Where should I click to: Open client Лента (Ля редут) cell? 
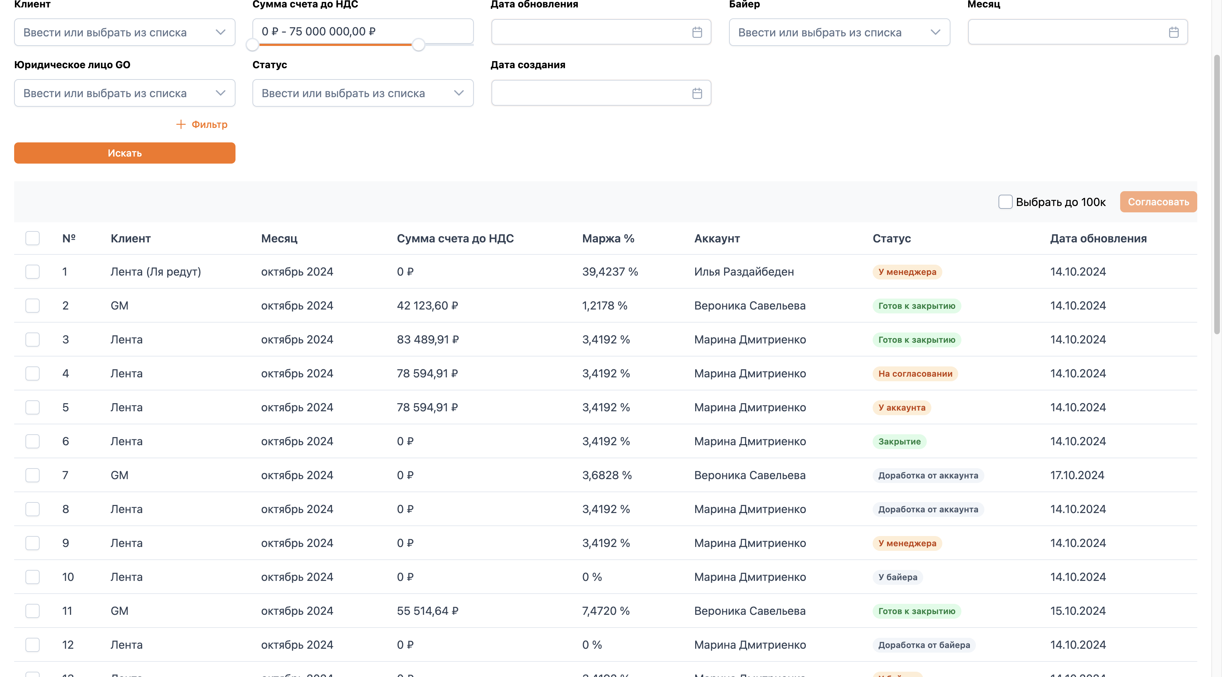point(156,272)
